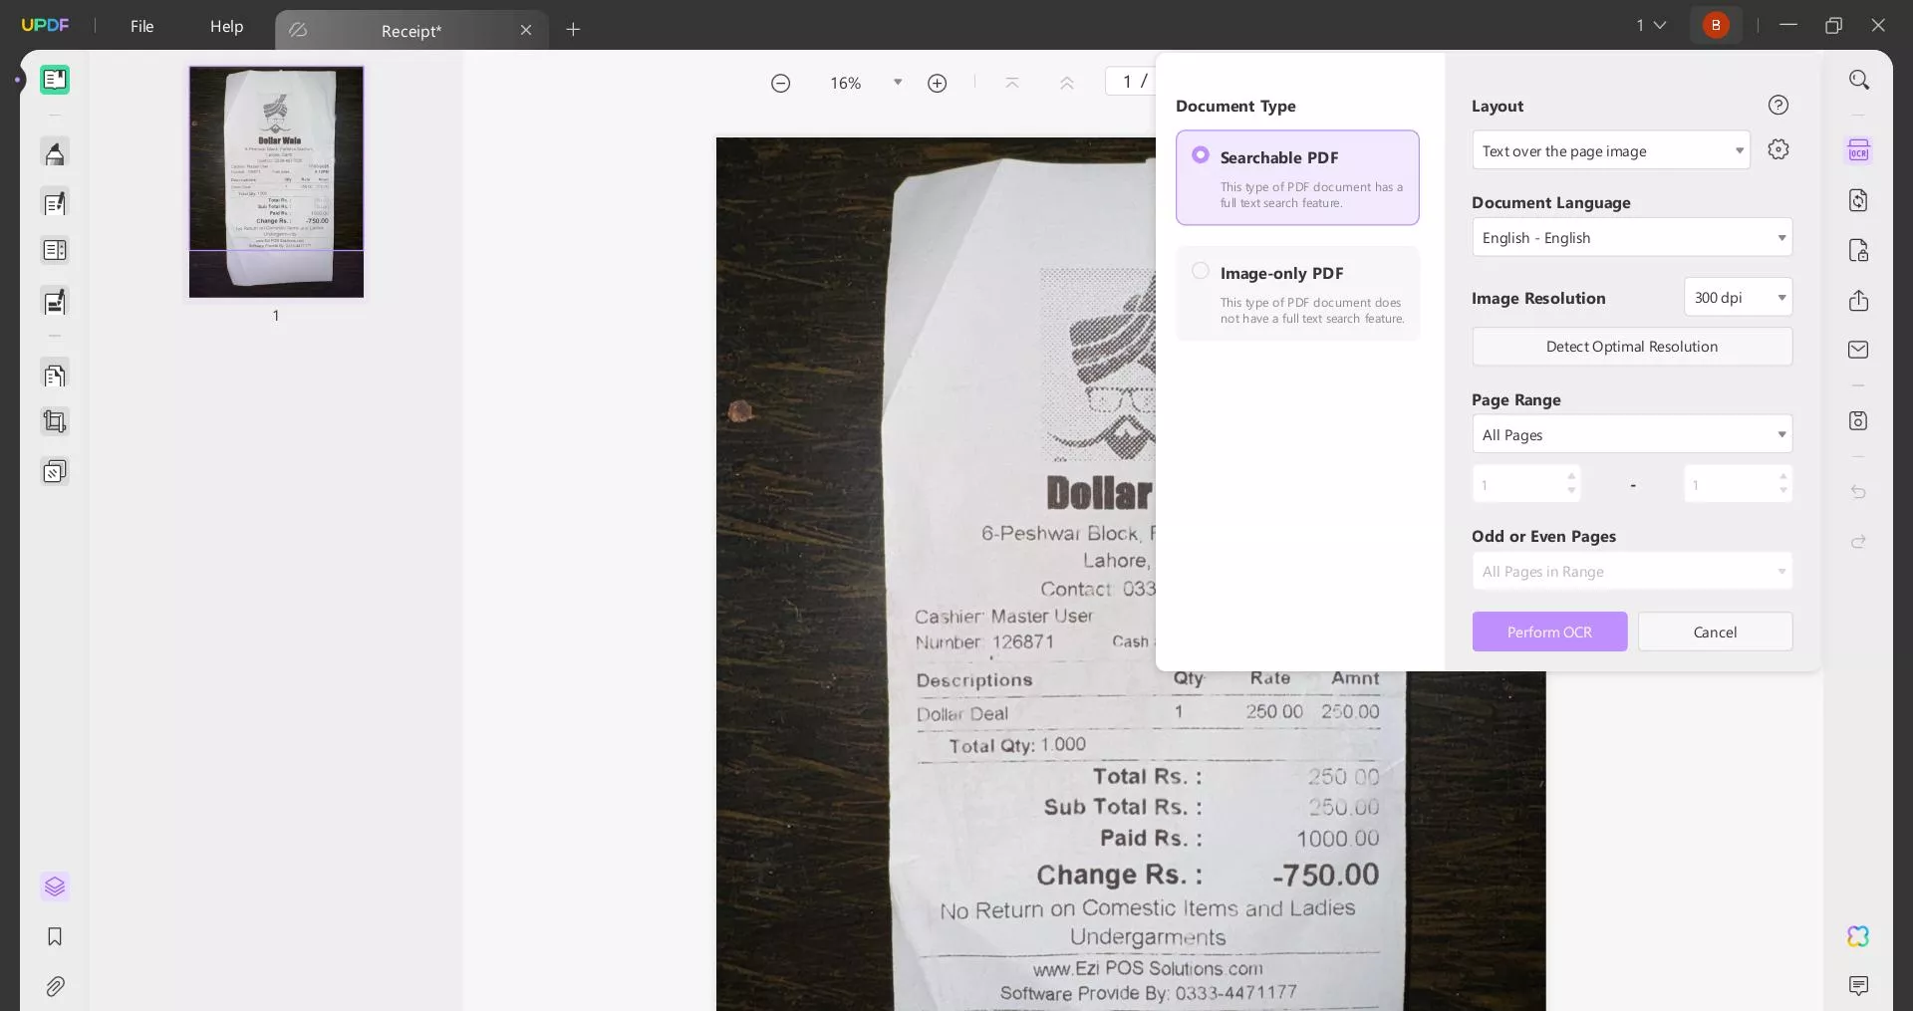Open the Reader mode icon
The height and width of the screenshot is (1011, 1913).
click(x=55, y=80)
